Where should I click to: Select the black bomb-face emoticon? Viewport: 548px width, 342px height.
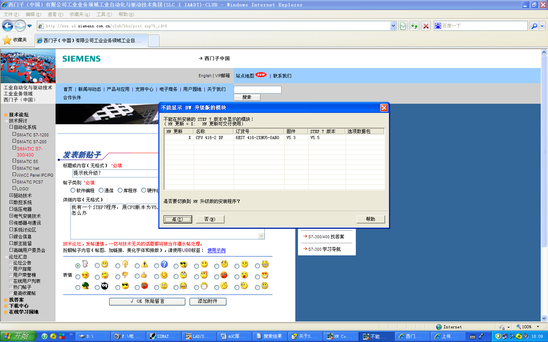click(x=105, y=285)
